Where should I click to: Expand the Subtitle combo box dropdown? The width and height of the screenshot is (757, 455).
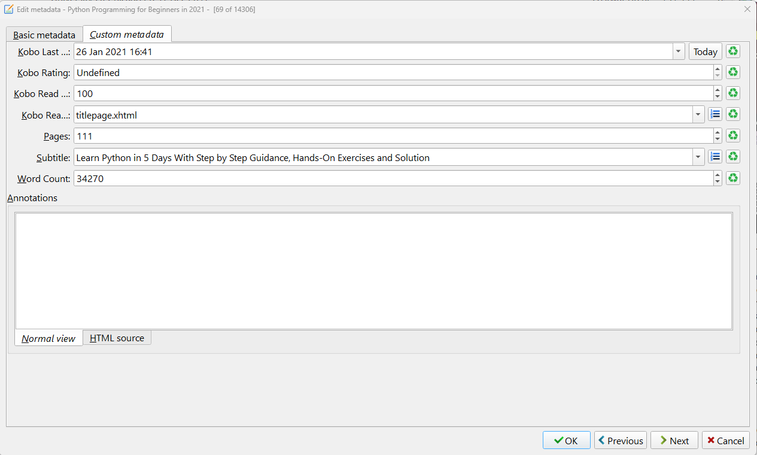698,157
